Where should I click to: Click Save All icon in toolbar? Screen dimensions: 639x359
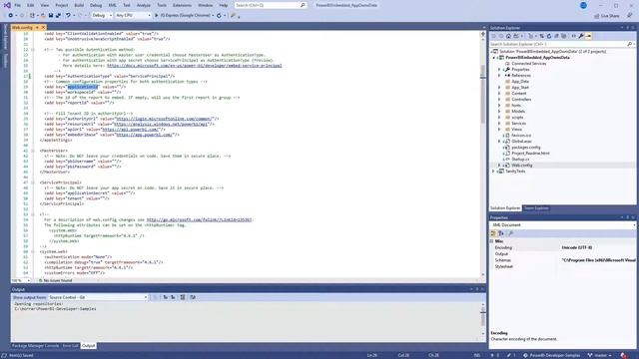58,16
